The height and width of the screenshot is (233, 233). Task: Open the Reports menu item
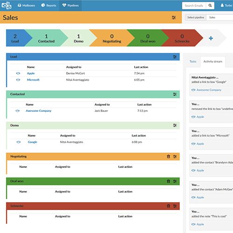(x=48, y=6)
